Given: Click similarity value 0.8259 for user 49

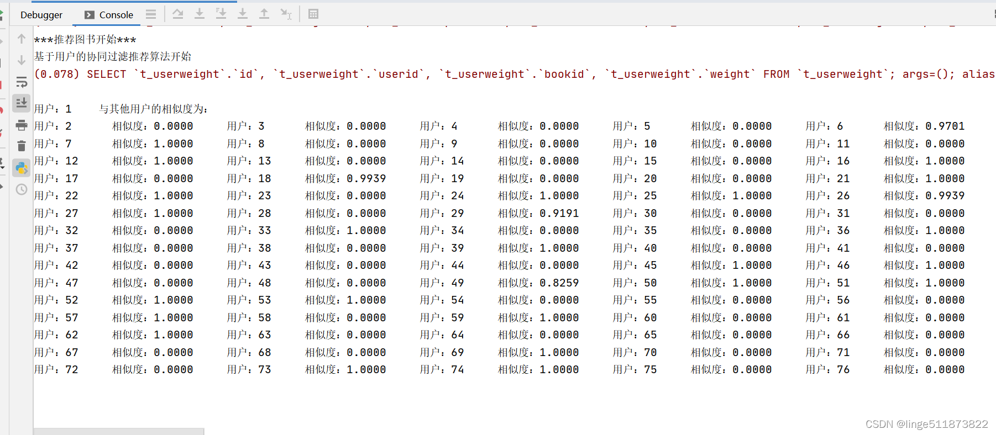Looking at the screenshot, I should (559, 283).
